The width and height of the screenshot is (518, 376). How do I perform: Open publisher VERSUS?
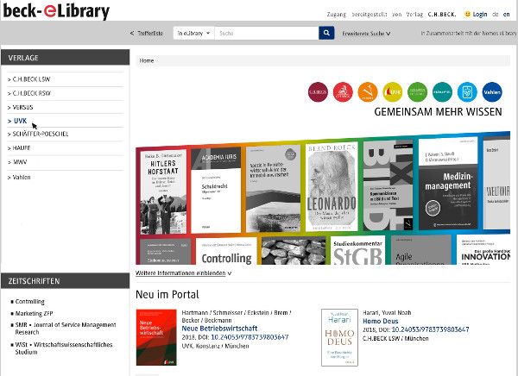[22, 107]
